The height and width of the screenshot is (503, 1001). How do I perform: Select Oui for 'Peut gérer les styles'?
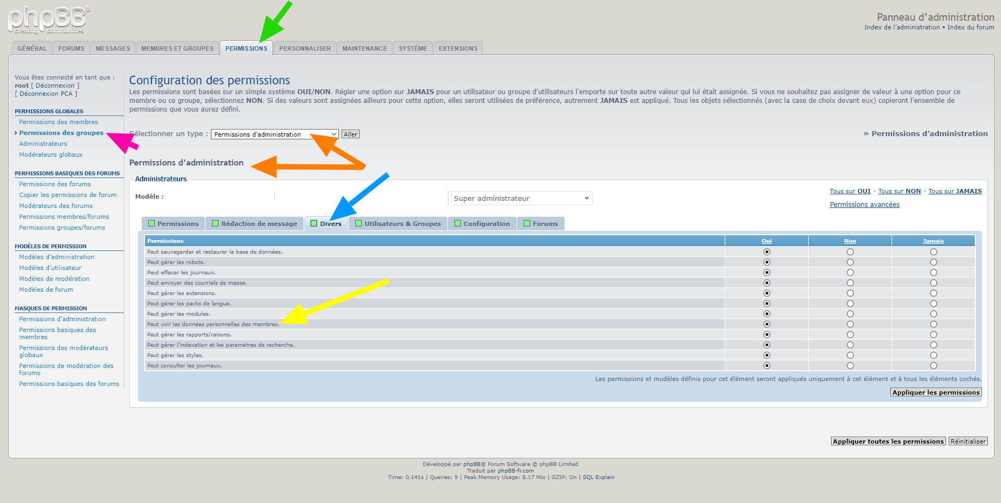click(767, 355)
